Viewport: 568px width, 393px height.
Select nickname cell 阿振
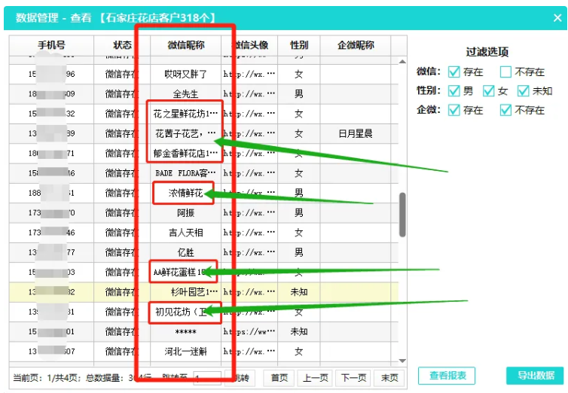(186, 213)
